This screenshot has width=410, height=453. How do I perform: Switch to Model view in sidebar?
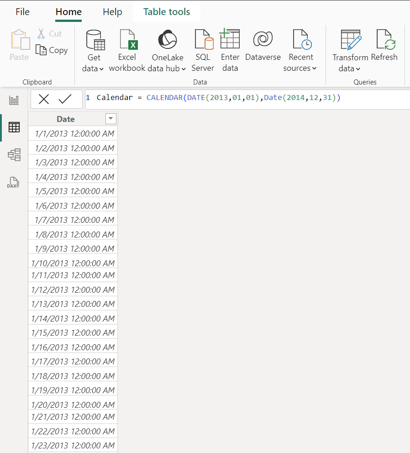(x=14, y=155)
